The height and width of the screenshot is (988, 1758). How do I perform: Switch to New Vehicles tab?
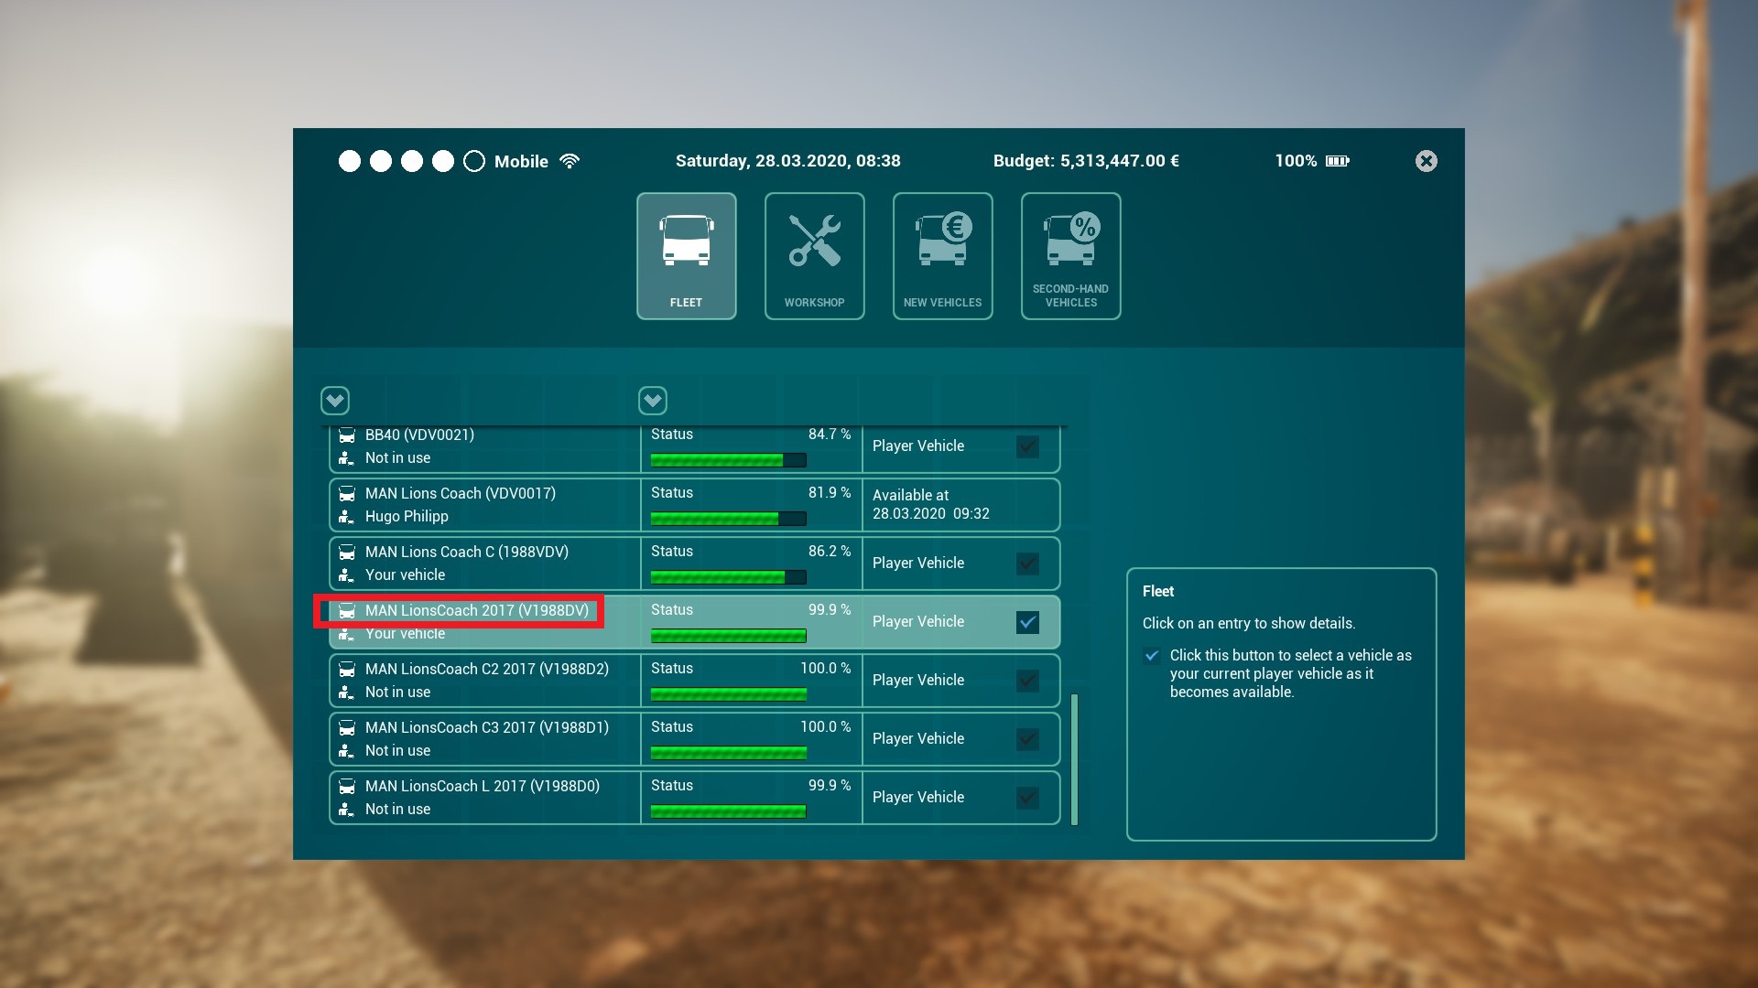942,256
